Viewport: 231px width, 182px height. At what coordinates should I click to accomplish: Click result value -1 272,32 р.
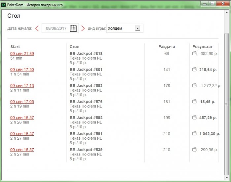pyautogui.click(x=210, y=85)
